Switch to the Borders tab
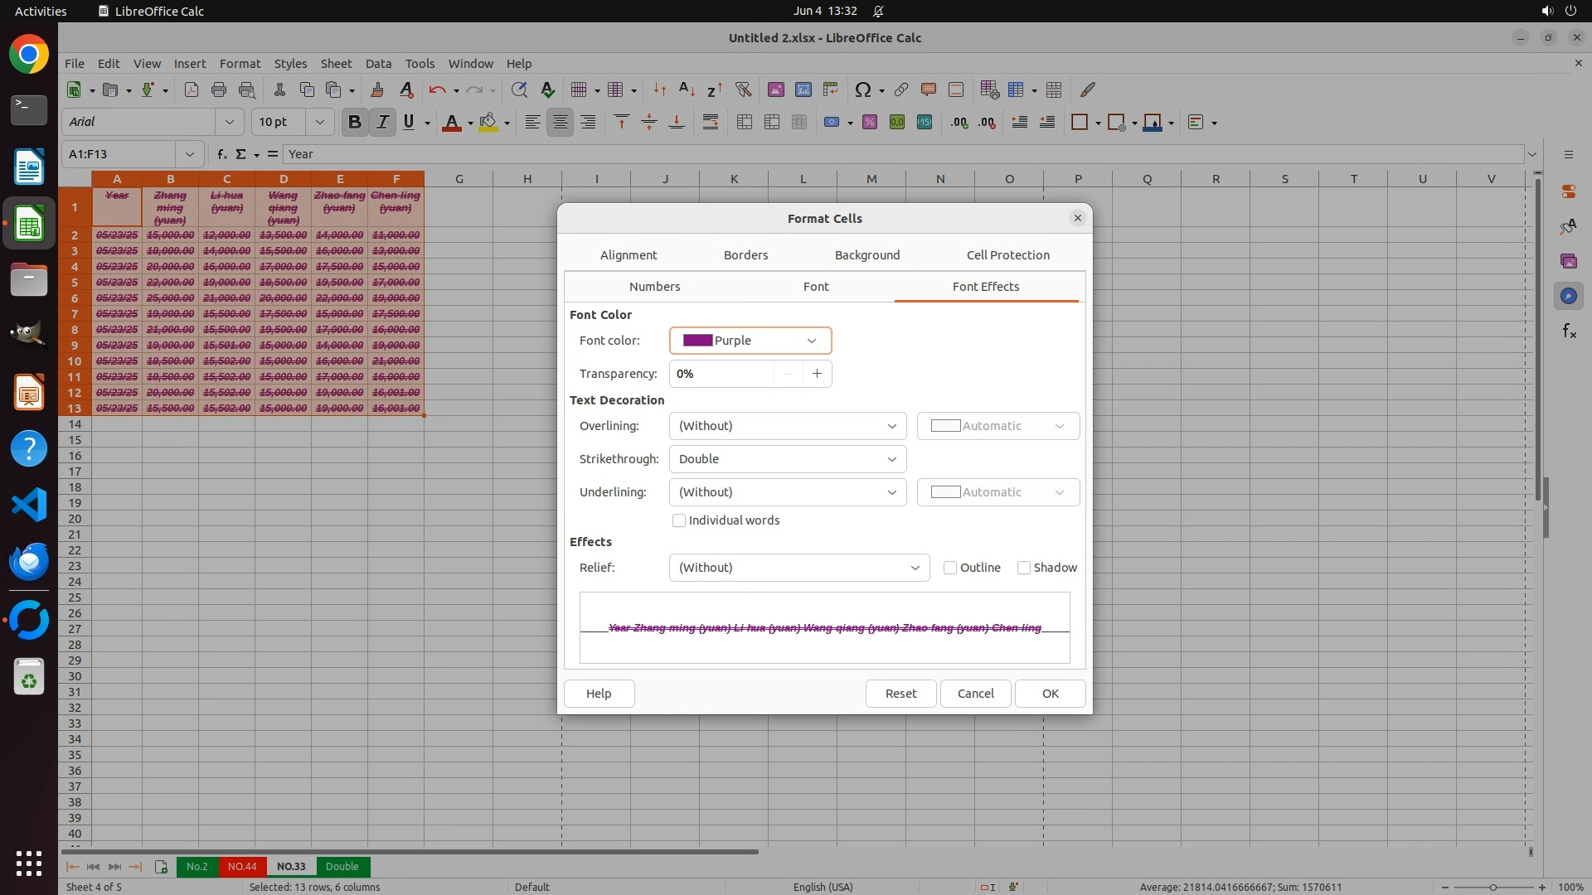The width and height of the screenshot is (1592, 895). [x=745, y=255]
